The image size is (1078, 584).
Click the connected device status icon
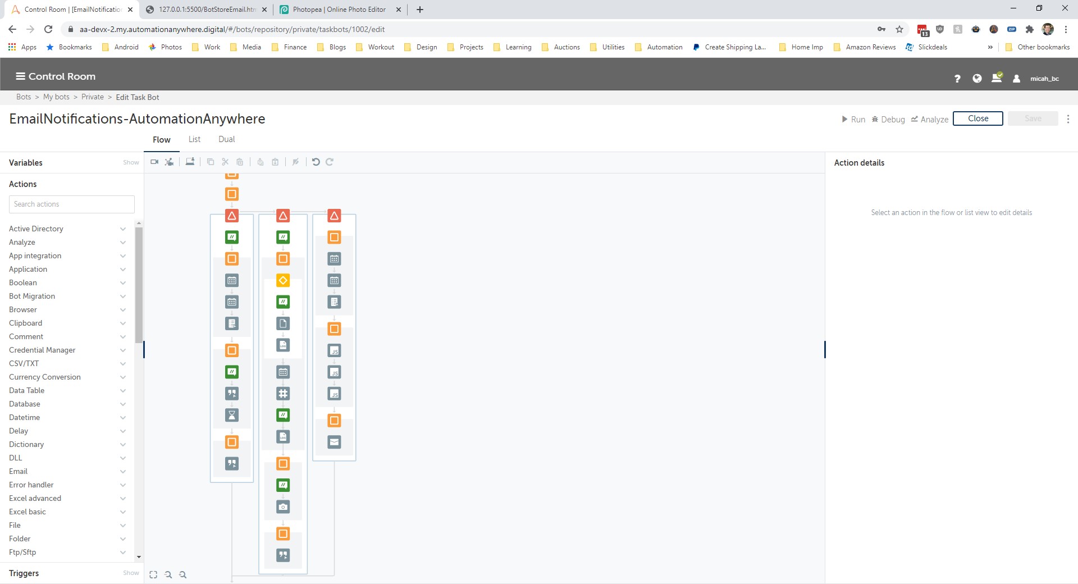point(997,77)
